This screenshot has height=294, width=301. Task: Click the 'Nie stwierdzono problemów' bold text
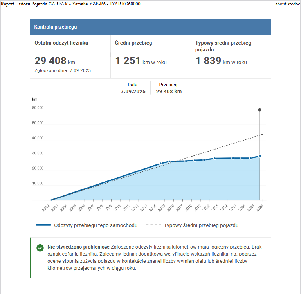tap(78, 247)
